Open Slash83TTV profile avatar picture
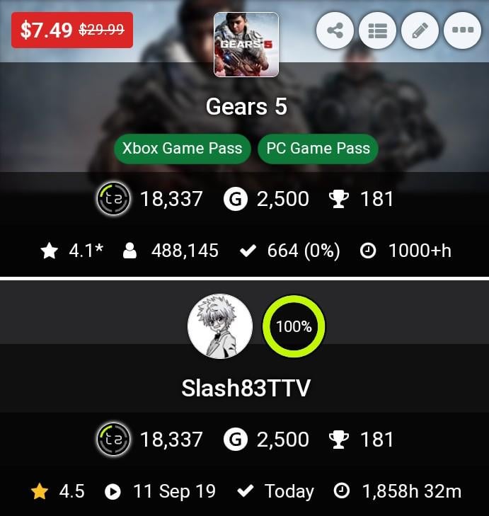Viewport: 489px width, 516px height. coord(220,326)
